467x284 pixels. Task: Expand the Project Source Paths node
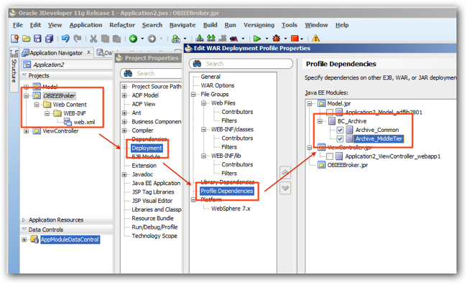[124, 87]
